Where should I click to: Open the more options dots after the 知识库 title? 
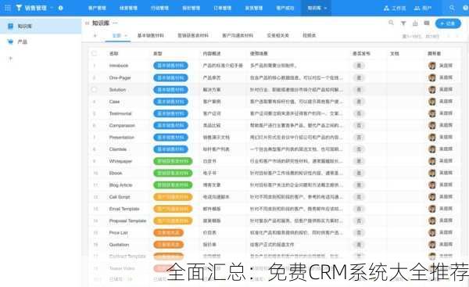[x=115, y=23]
